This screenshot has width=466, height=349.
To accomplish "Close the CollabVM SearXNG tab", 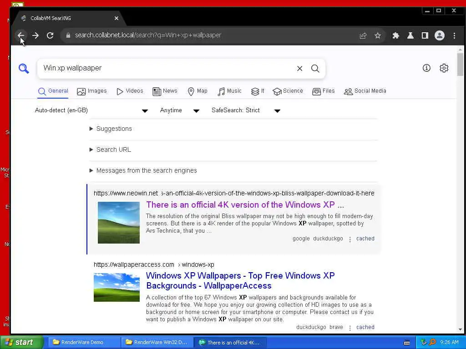I will [x=116, y=18].
